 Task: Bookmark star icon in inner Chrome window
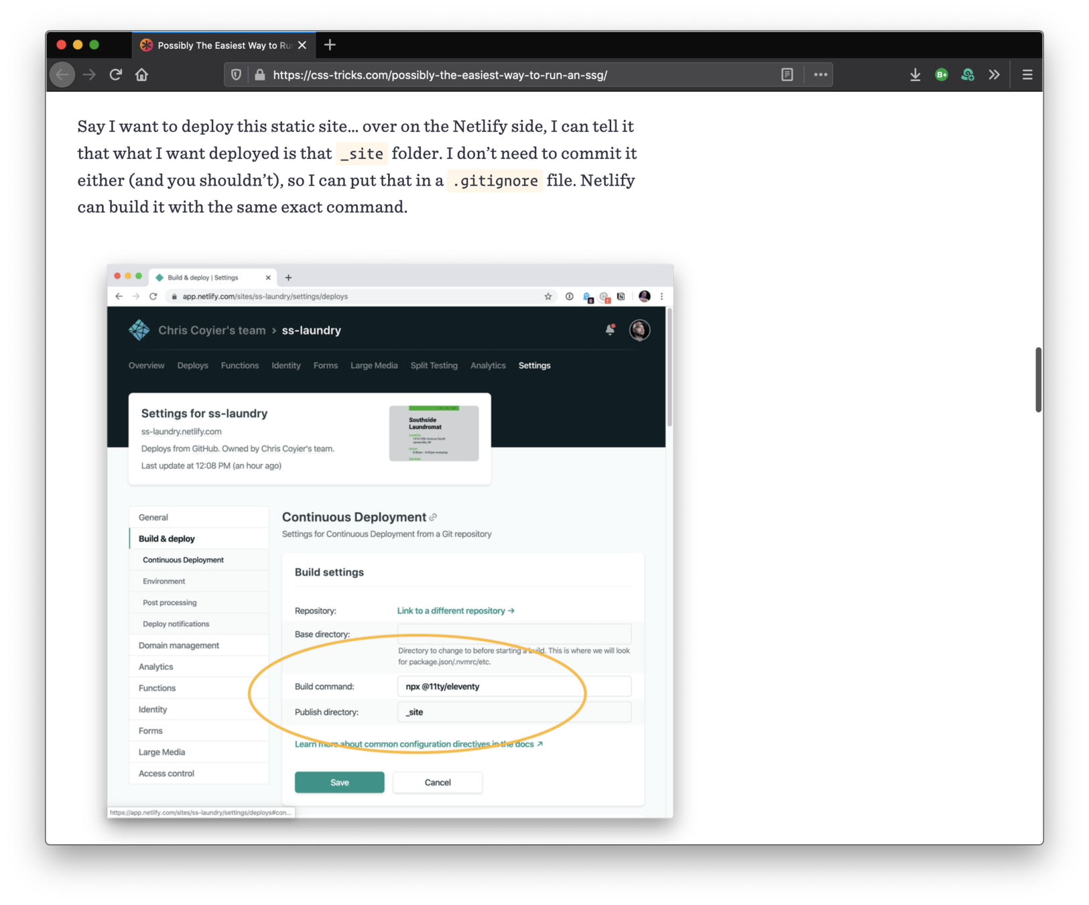pos(548,296)
